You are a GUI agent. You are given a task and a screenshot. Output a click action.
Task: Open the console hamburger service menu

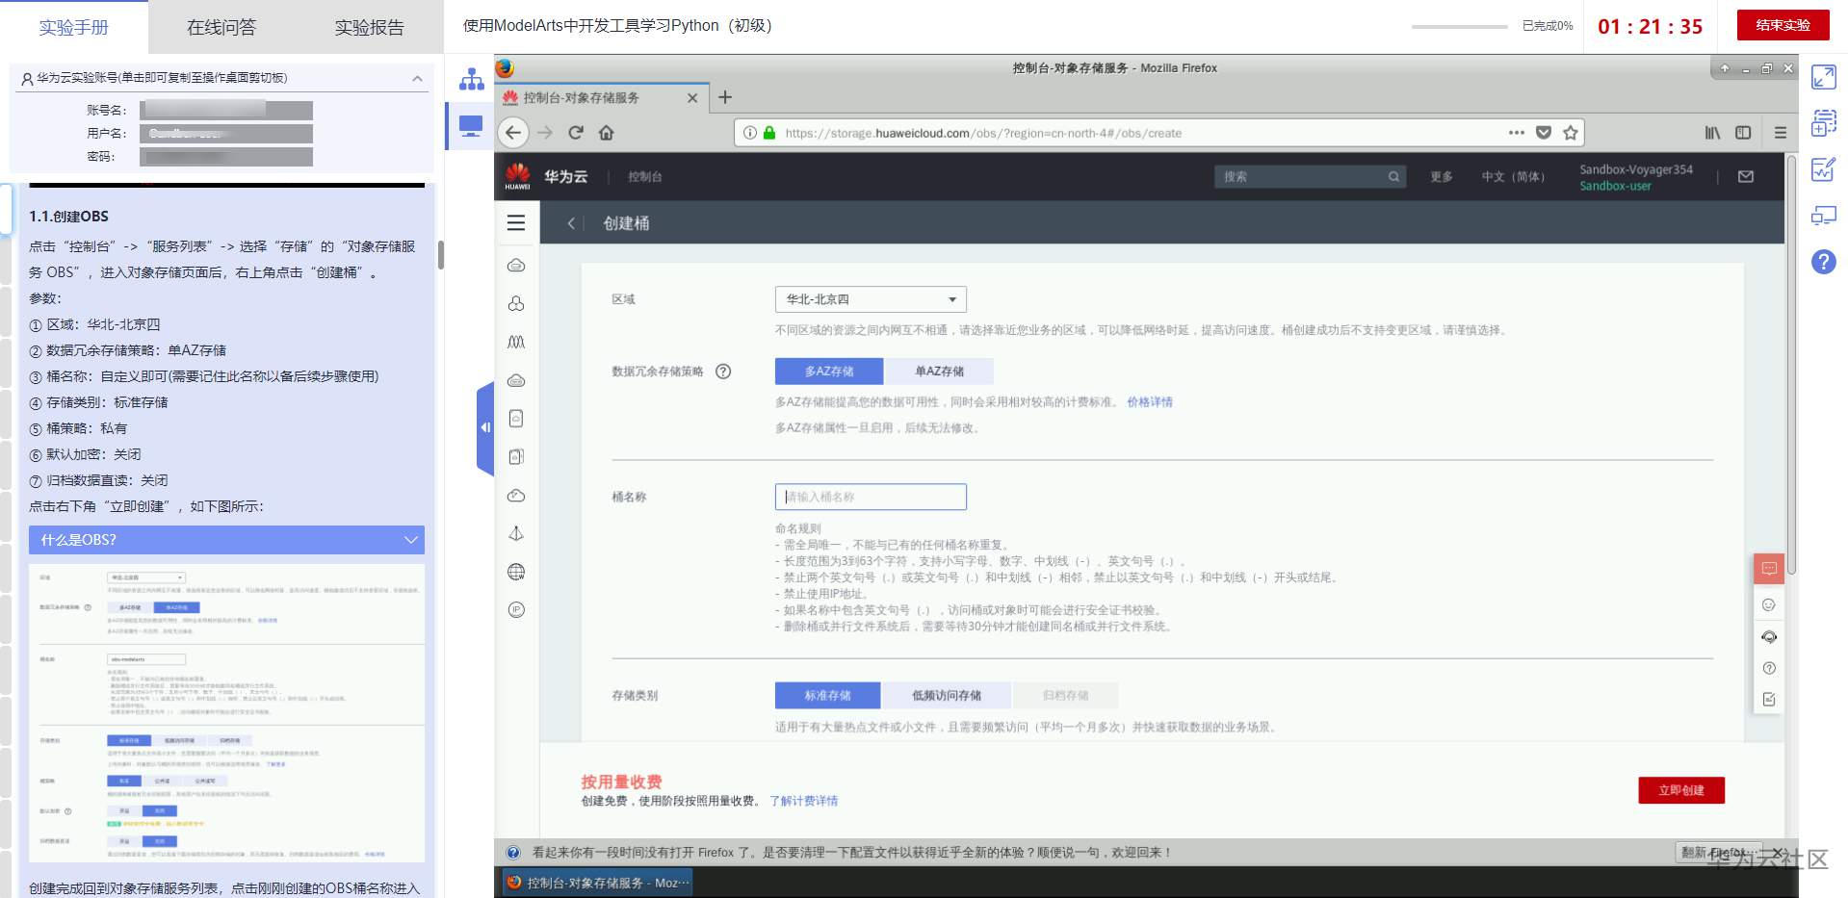click(x=516, y=222)
